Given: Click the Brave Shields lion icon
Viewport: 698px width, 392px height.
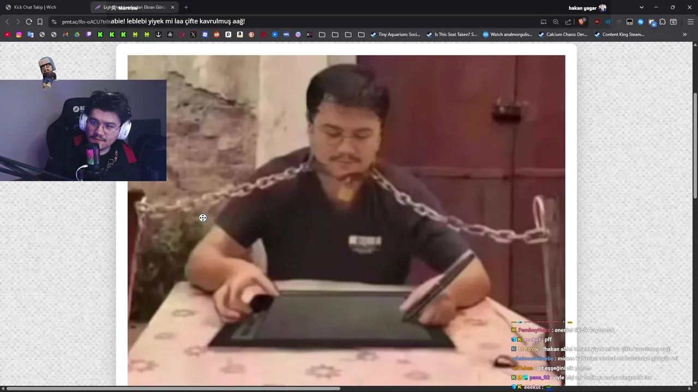Looking at the screenshot, I should point(582,22).
